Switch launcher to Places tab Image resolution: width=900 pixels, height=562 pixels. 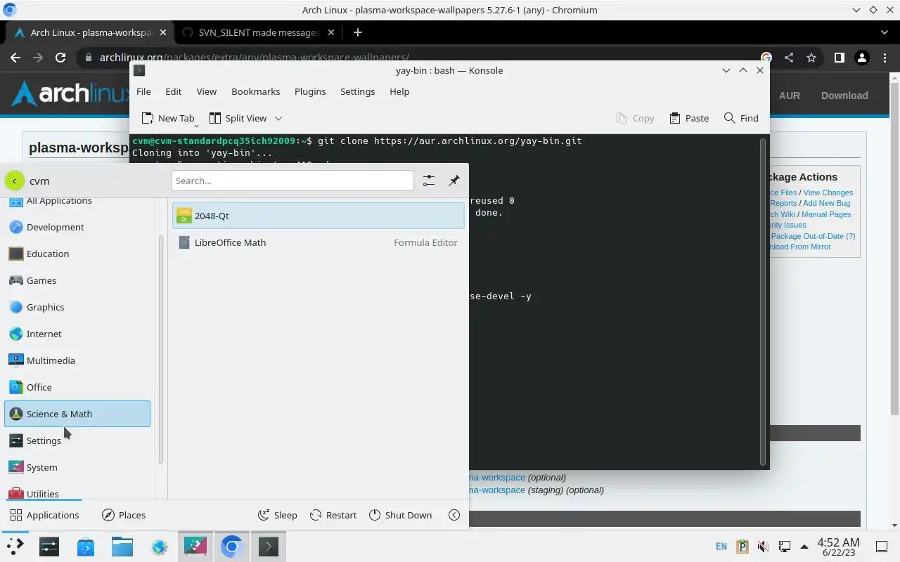tap(124, 515)
